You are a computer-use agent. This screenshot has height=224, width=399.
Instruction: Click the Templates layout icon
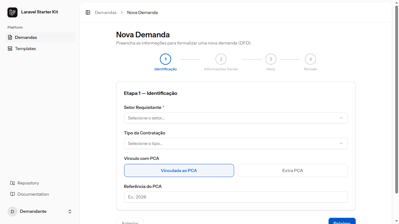10,49
